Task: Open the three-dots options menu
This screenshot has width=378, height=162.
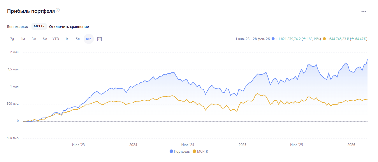Action: [x=364, y=12]
